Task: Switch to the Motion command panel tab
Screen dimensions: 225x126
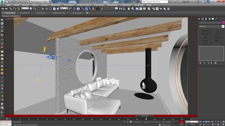Action: (210, 19)
